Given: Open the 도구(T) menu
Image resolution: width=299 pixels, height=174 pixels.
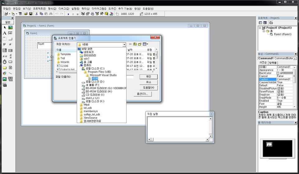Looking at the screenshot, I should (112, 9).
